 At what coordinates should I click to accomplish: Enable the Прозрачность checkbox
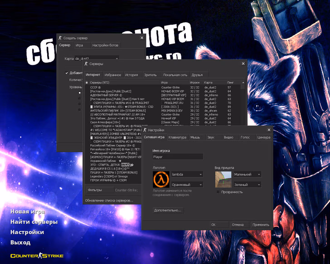point(218,192)
